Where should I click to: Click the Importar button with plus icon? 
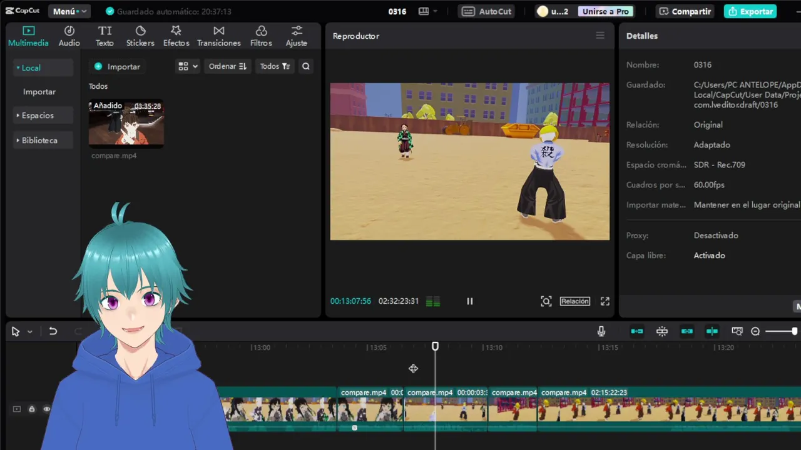pos(117,66)
